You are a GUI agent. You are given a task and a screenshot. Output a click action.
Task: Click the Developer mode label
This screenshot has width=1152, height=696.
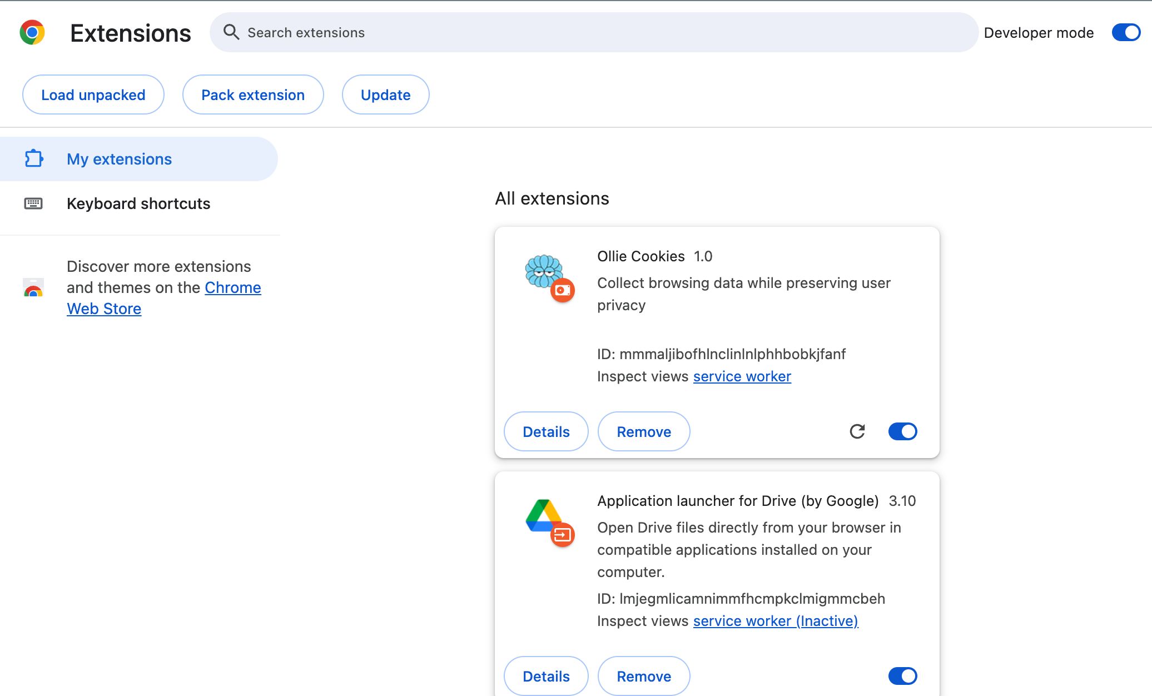pyautogui.click(x=1039, y=33)
